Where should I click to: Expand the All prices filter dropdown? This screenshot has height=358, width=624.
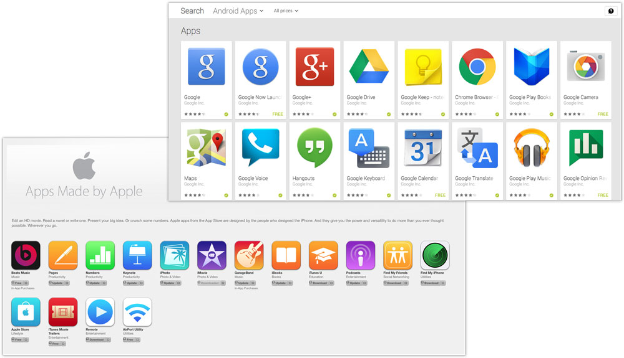[286, 11]
